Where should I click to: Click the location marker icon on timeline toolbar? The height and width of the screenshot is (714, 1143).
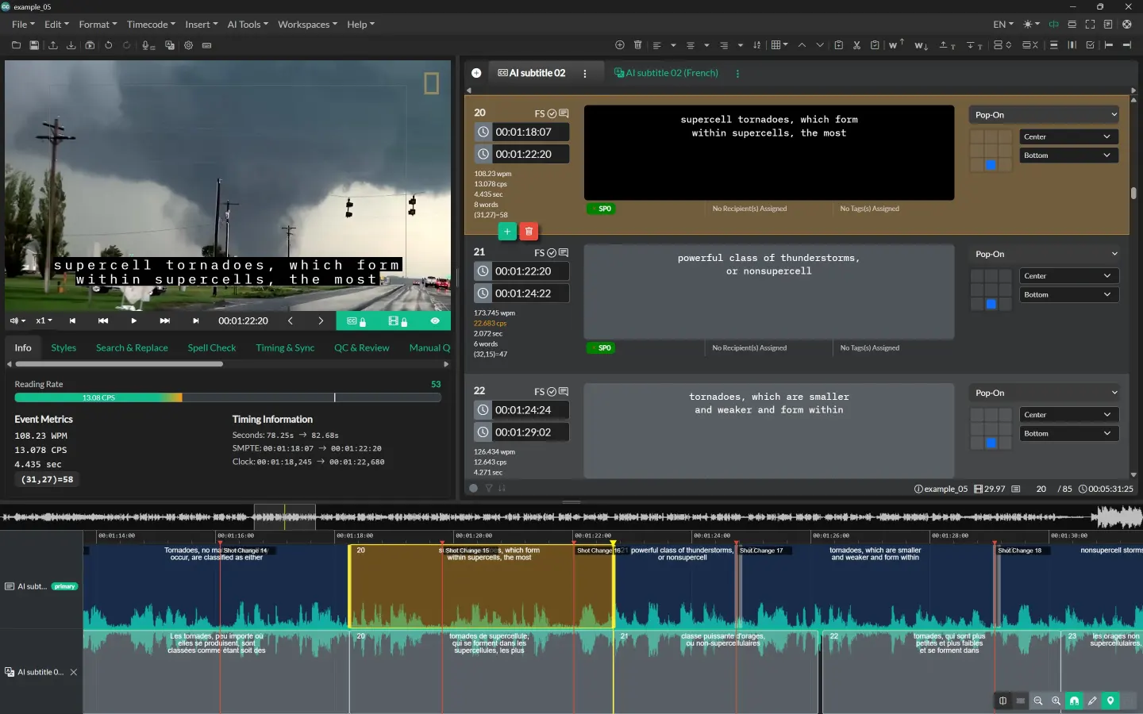click(1110, 701)
